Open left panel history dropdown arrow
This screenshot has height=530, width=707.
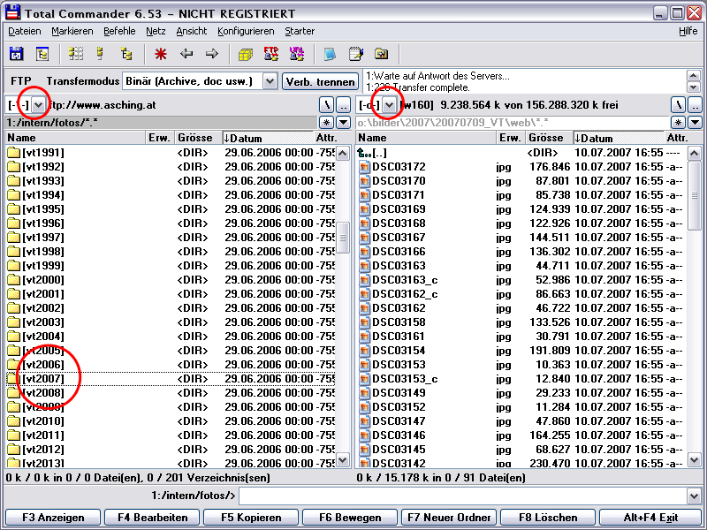click(x=344, y=122)
